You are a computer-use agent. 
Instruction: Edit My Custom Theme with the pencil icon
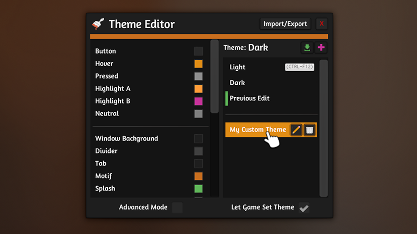(296, 129)
